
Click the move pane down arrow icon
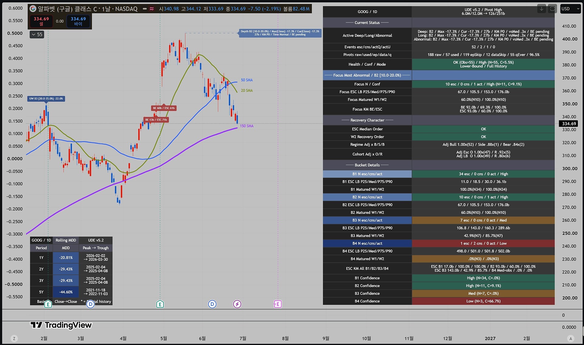click(x=541, y=9)
